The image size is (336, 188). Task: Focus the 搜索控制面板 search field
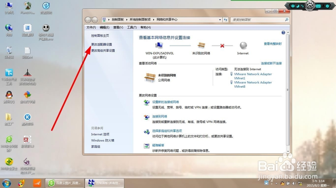point(257,20)
